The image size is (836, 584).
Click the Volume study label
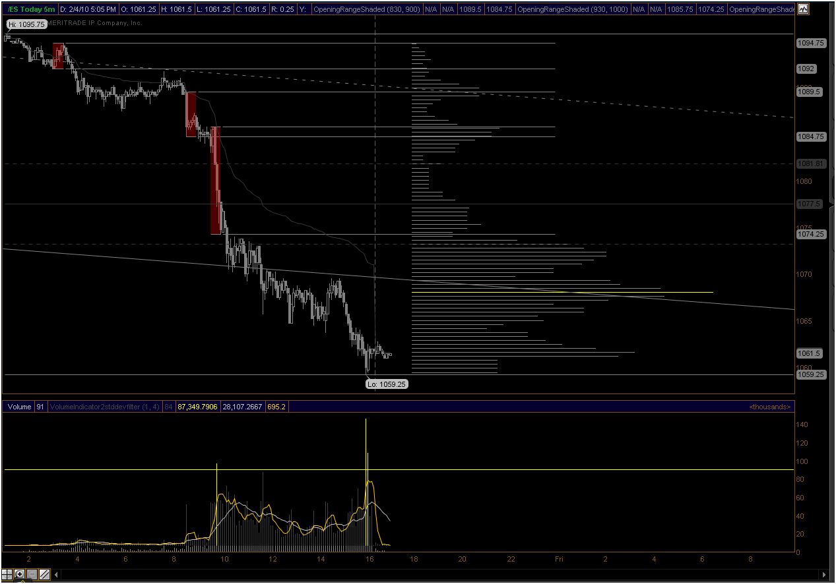(19, 407)
